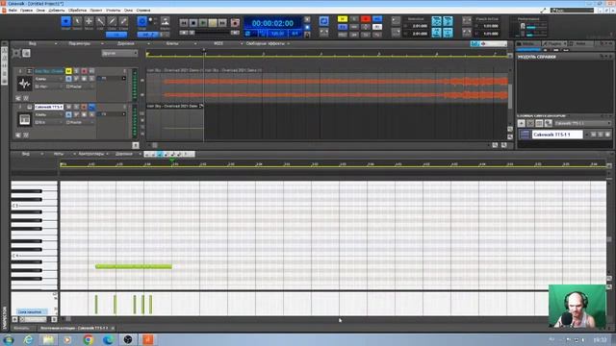Open Добавить menu
The image size is (616, 346).
coord(57,11)
